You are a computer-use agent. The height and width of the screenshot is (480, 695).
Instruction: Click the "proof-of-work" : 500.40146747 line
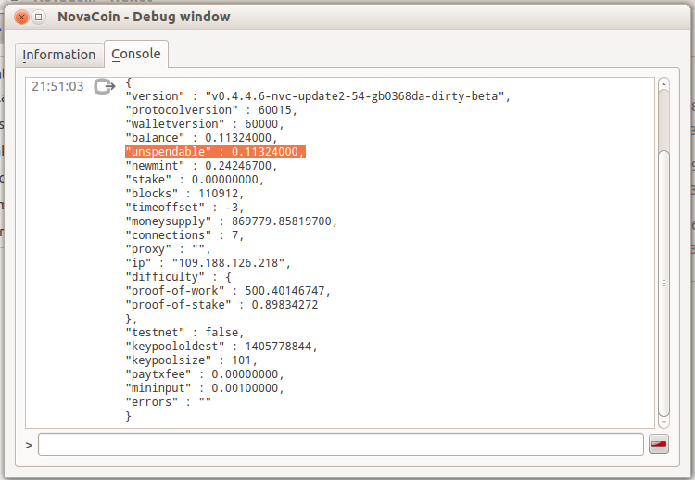(228, 291)
